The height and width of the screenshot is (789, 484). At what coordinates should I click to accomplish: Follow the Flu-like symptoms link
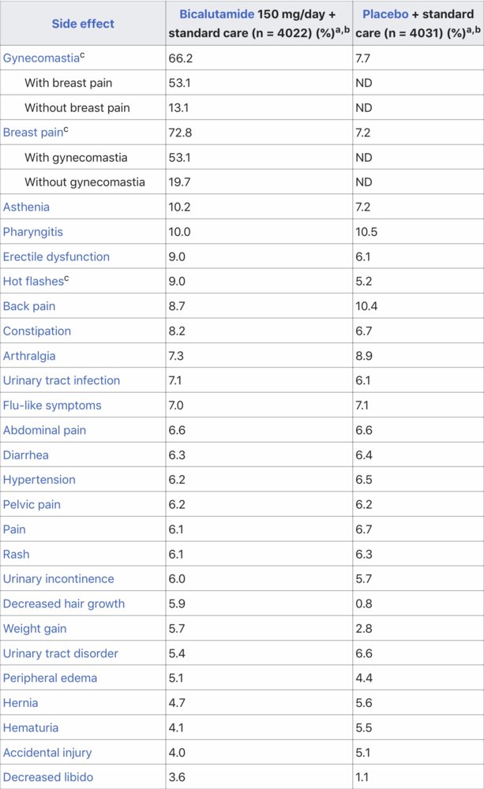click(x=52, y=406)
